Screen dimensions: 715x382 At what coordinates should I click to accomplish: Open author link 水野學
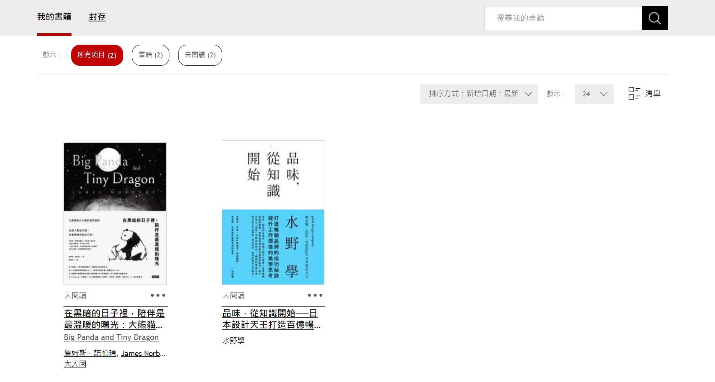[233, 340]
